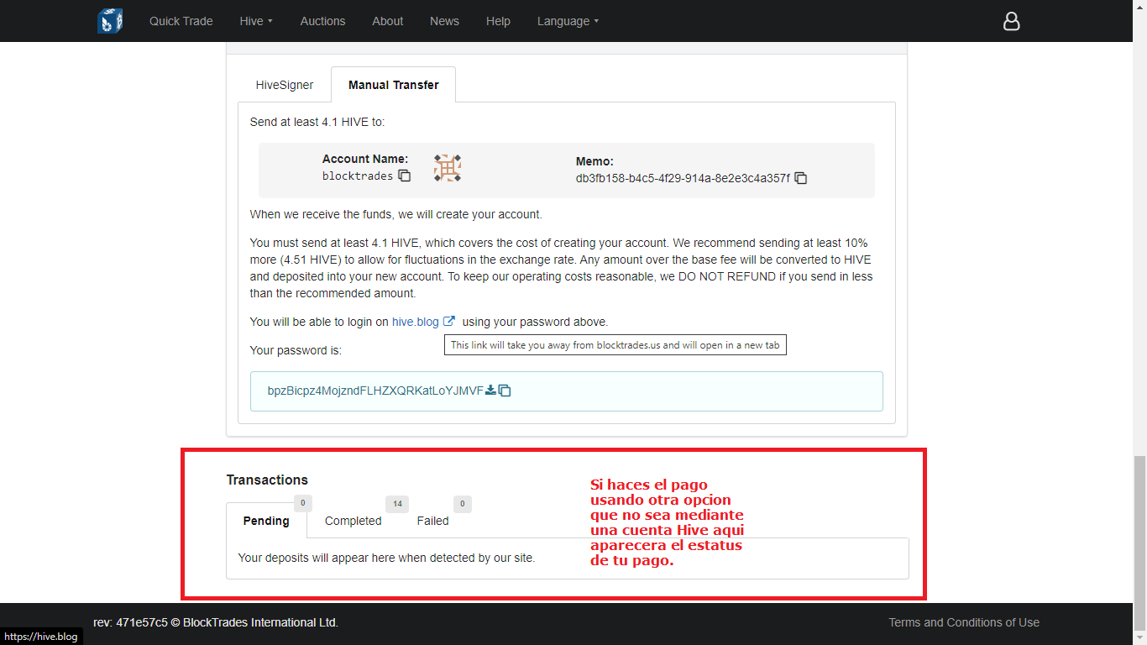Viewport: 1147px width, 645px height.
Task: Switch to the Completed transactions tab
Action: 354,521
